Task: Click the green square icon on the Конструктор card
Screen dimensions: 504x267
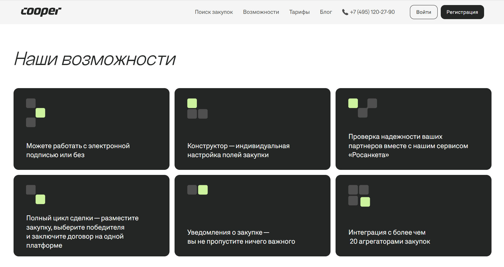Action: [x=192, y=103]
